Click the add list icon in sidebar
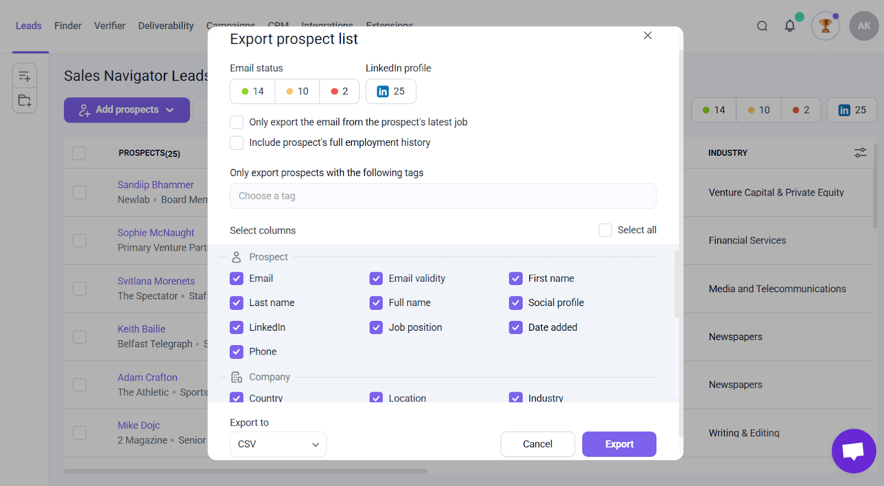The image size is (884, 486). coord(25,76)
